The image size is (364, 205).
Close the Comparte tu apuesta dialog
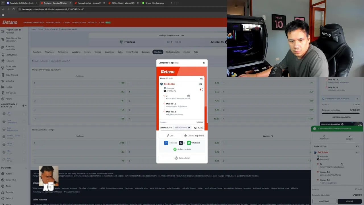[204, 63]
